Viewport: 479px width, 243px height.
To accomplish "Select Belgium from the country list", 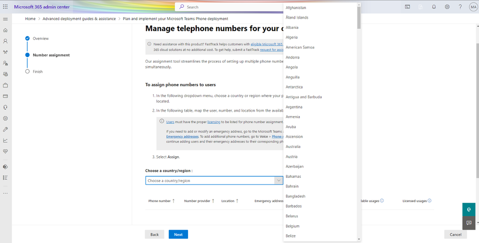I will (x=320, y=226).
